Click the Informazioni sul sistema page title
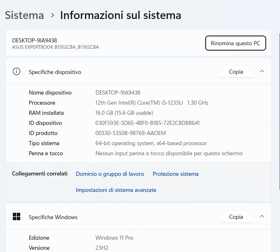The height and width of the screenshot is (252, 280). click(121, 15)
